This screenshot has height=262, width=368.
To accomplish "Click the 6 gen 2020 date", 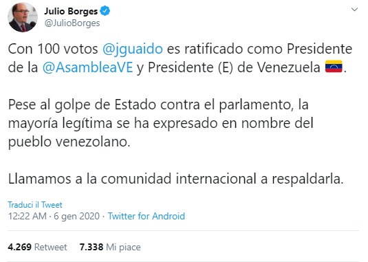I will (77, 216).
